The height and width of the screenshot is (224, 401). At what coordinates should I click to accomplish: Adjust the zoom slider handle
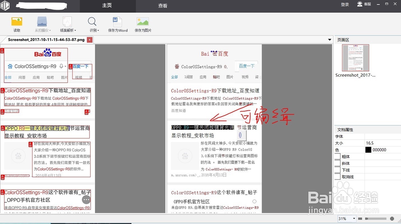tap(367, 219)
